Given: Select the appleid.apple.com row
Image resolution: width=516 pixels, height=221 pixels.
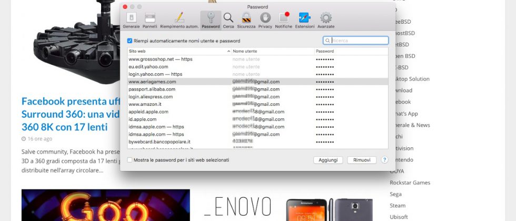Looking at the screenshot, I should pos(257,112).
